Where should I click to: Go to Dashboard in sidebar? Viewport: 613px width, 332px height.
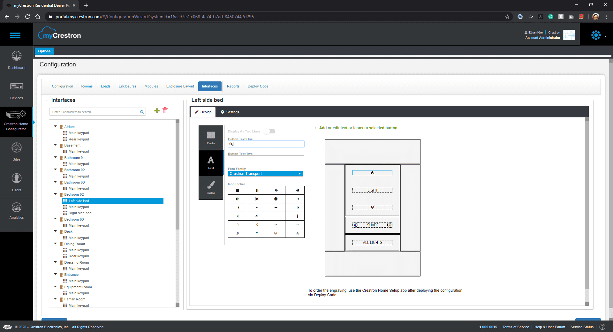tap(17, 60)
